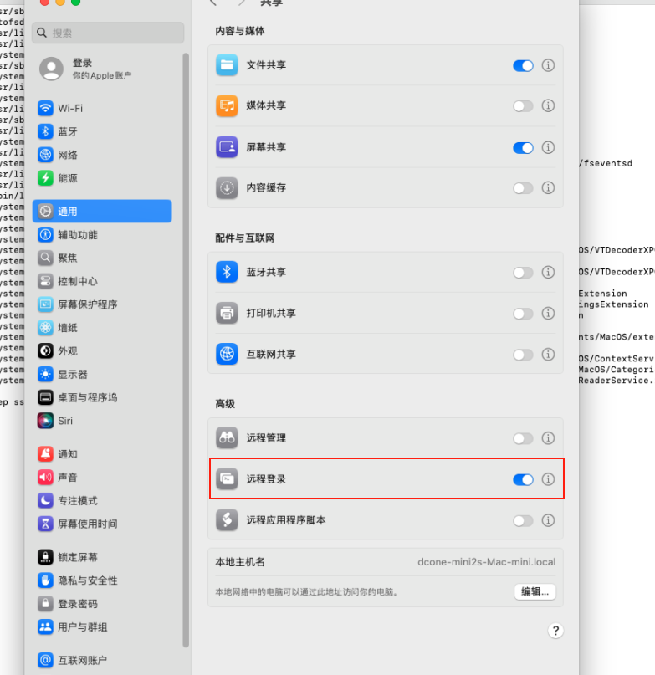Image resolution: width=655 pixels, height=675 pixels.
Task: Open info for 屏幕共享
Action: point(548,147)
